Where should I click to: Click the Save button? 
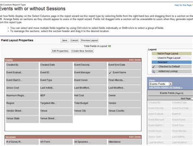pyautogui.click(x=65, y=40)
